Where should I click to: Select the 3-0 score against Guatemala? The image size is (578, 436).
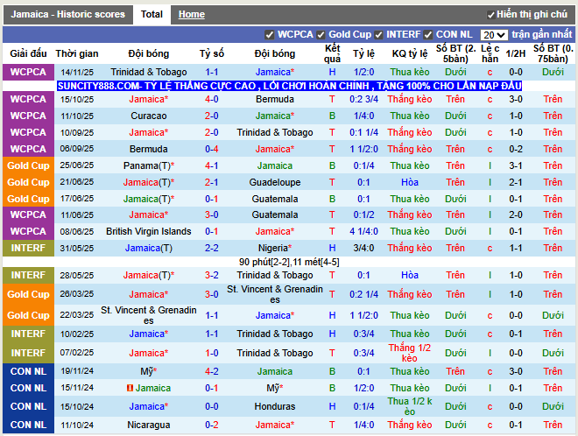[x=212, y=214]
